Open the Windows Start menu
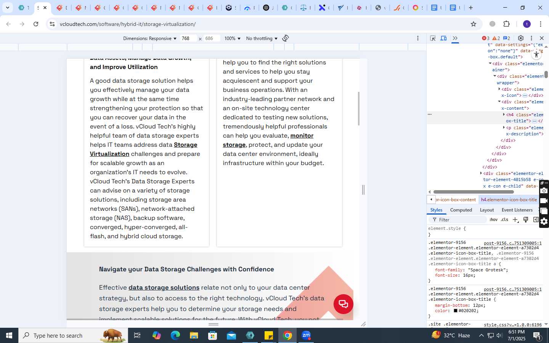The height and width of the screenshot is (343, 549). pos(9,335)
